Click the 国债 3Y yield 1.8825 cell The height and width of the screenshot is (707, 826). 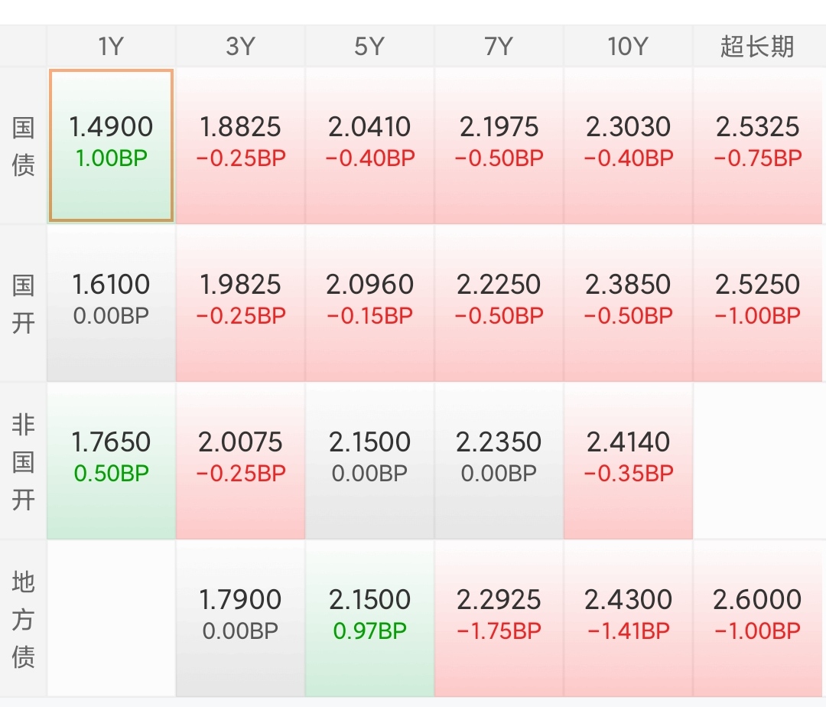pos(240,145)
